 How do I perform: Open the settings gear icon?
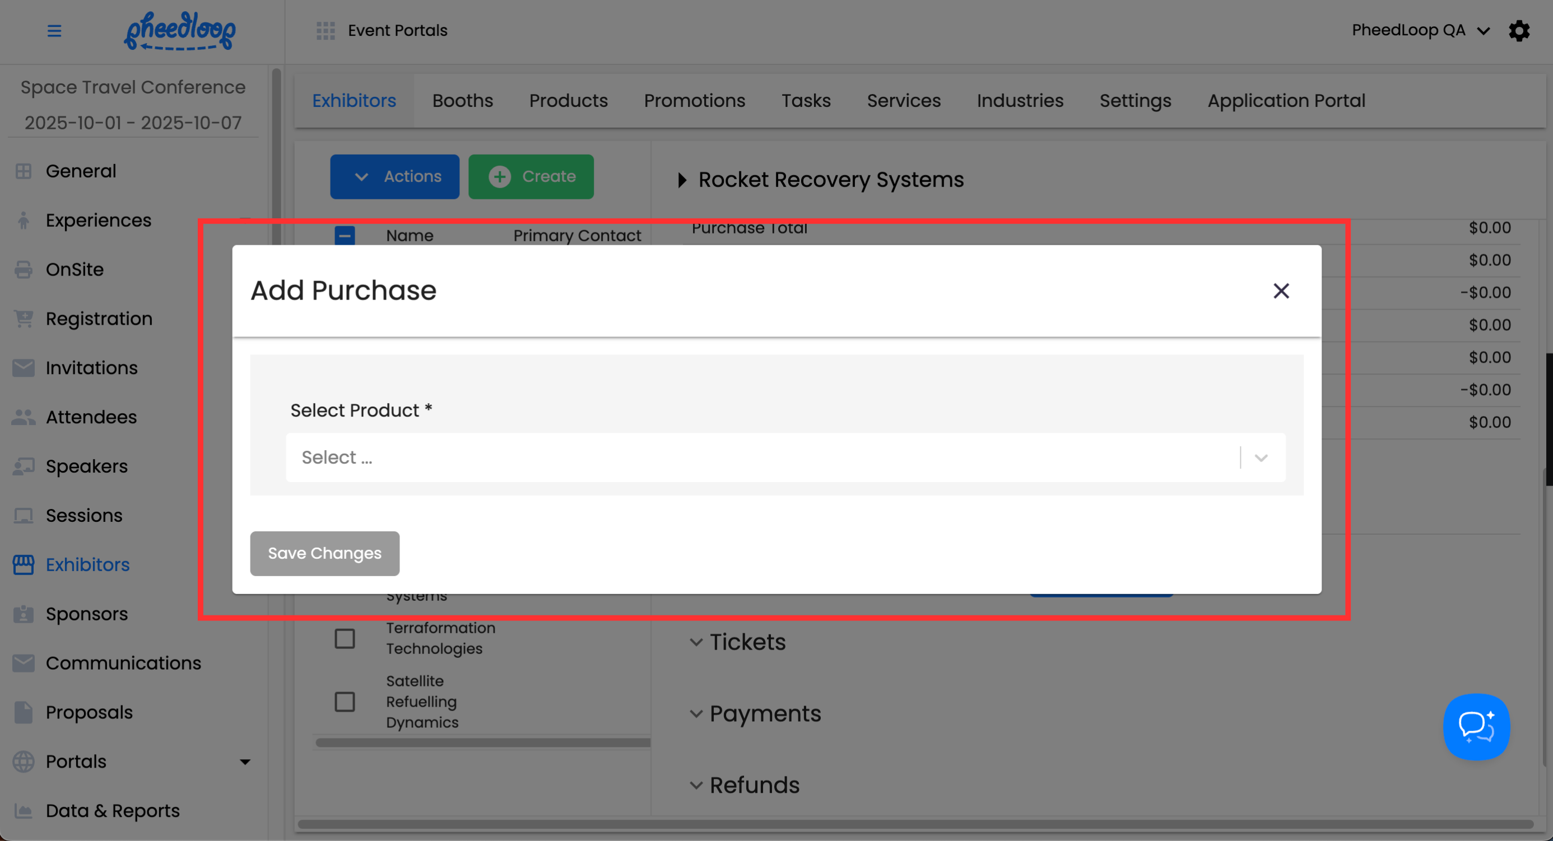(x=1519, y=31)
